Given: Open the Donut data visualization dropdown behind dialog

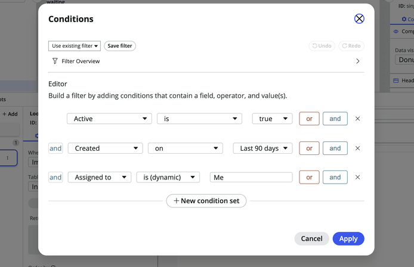Looking at the screenshot, I should tap(404, 60).
